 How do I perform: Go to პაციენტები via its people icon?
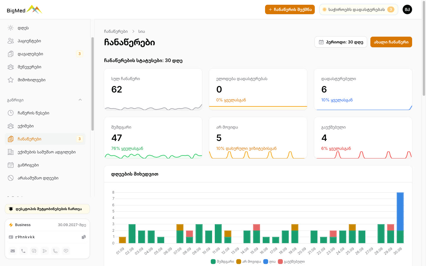[x=11, y=41]
